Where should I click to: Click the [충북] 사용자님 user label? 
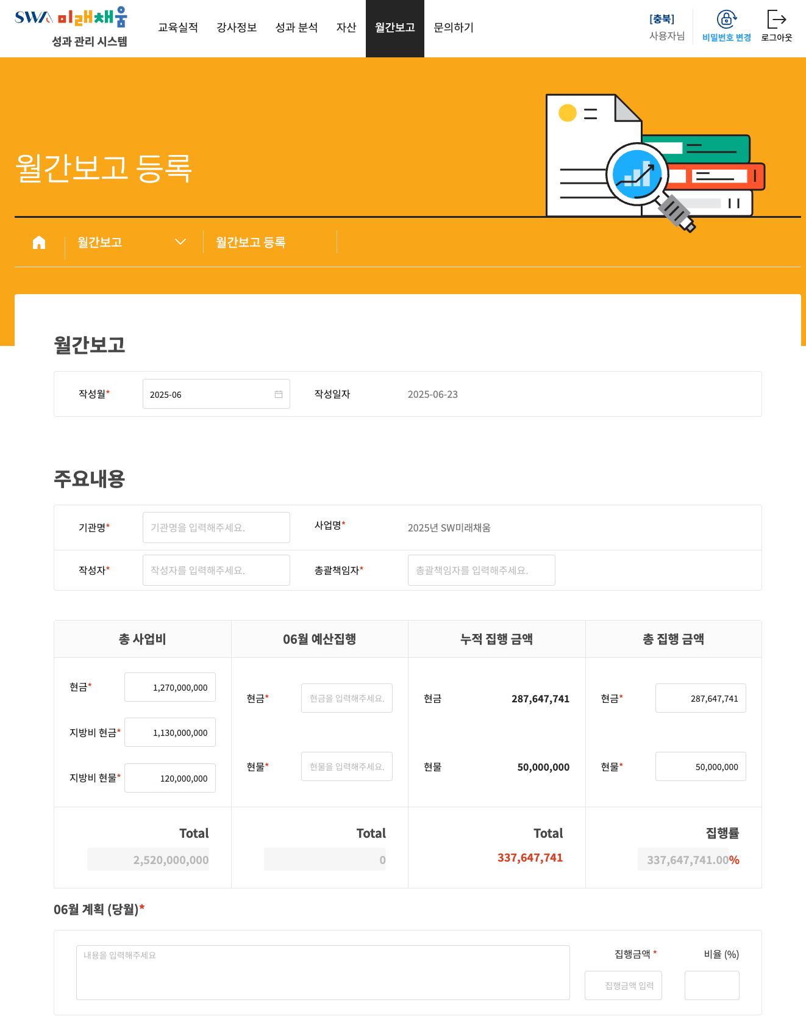667,27
